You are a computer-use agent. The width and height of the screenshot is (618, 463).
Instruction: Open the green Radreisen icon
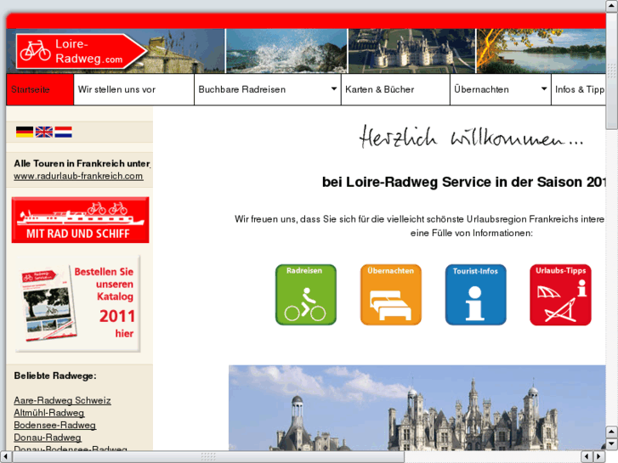pos(305,295)
